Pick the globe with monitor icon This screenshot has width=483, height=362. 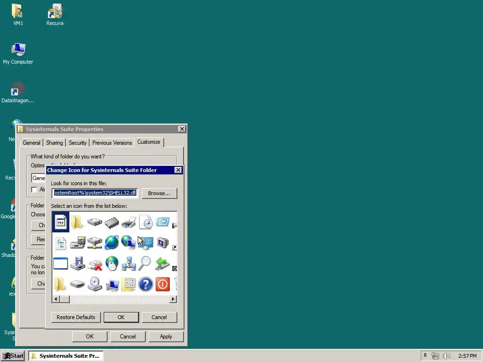pyautogui.click(x=129, y=242)
